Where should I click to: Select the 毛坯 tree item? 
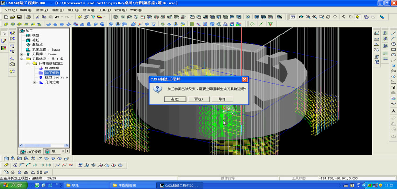click(x=36, y=40)
